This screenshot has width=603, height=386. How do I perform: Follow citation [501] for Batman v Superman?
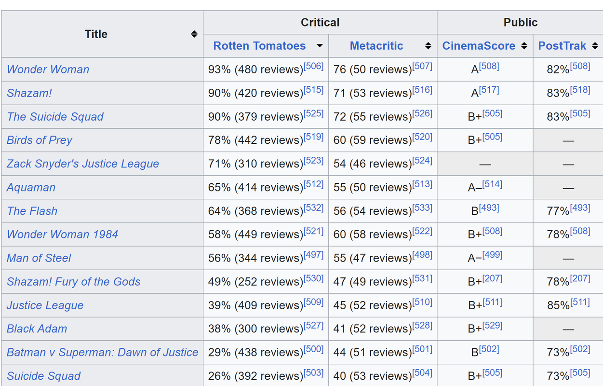coord(422,350)
